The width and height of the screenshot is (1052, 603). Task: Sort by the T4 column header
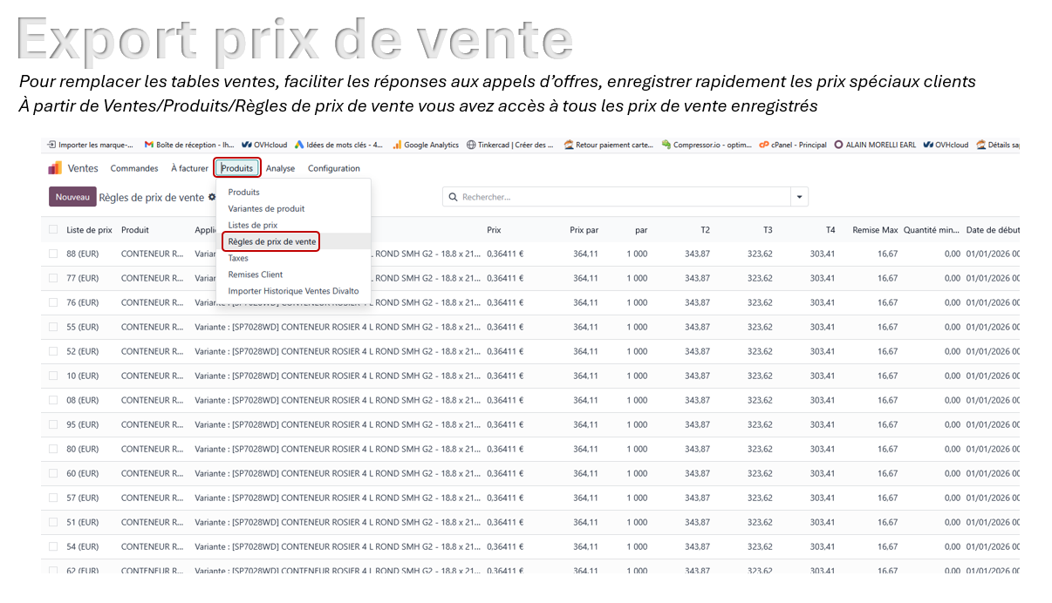tap(830, 230)
